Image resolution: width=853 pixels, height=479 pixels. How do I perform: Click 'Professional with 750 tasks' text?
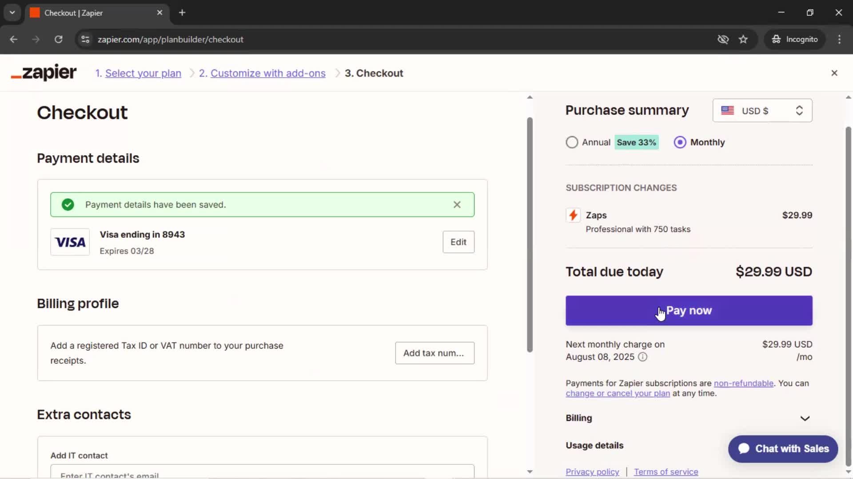[638, 229]
